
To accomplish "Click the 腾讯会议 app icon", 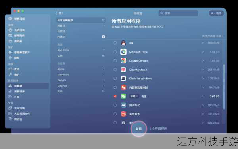I will (x=123, y=105).
